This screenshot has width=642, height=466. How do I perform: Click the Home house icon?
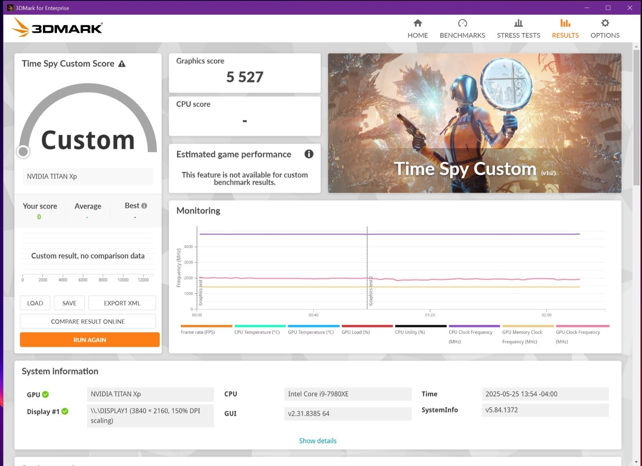click(418, 23)
